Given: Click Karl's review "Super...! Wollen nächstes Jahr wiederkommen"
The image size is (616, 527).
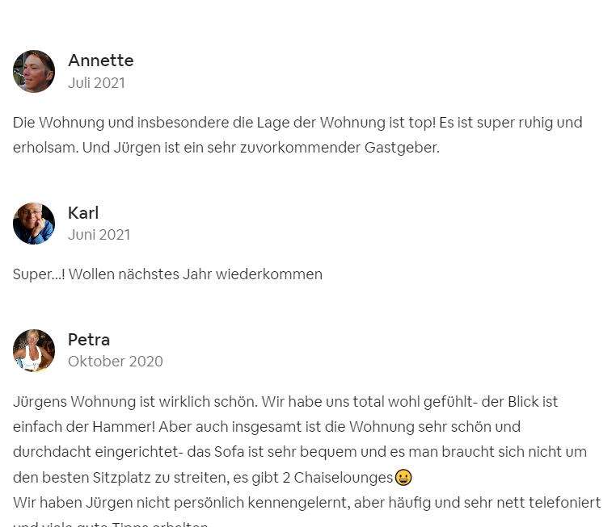Looking at the screenshot, I should (x=167, y=274).
